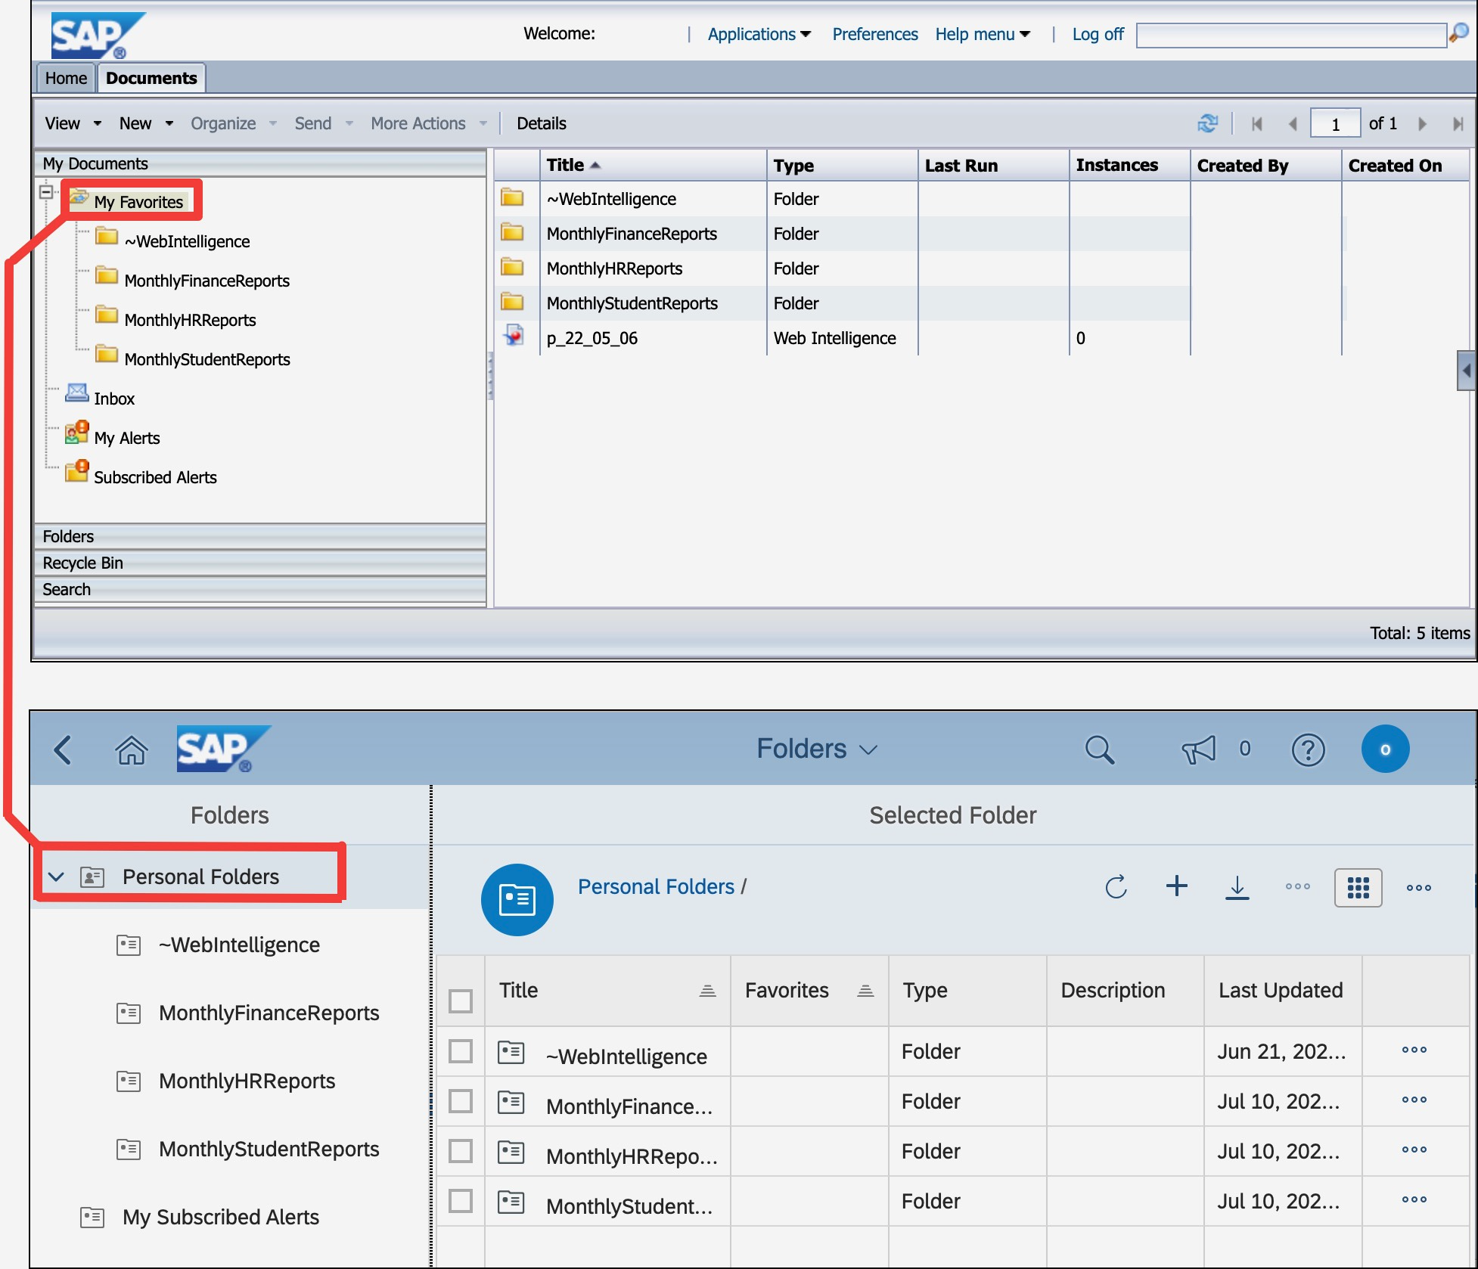Click the Details button in toolbar
This screenshot has height=1269, width=1478.
[543, 123]
